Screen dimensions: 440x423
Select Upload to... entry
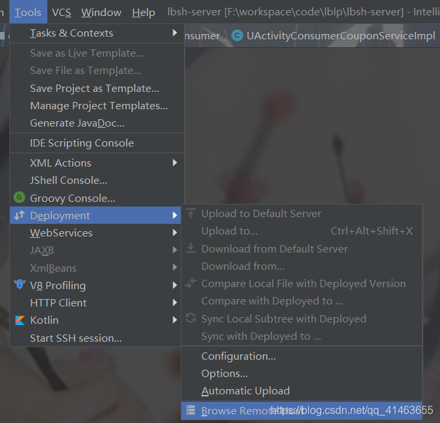click(x=301, y=231)
